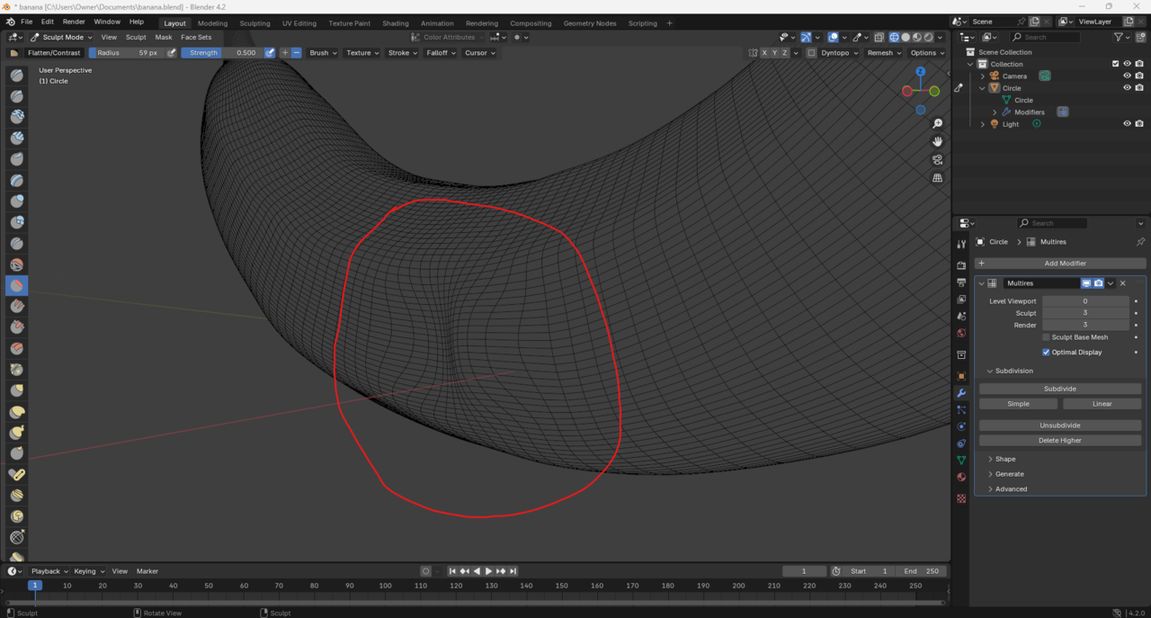Click the Subdivide button

(1059, 389)
